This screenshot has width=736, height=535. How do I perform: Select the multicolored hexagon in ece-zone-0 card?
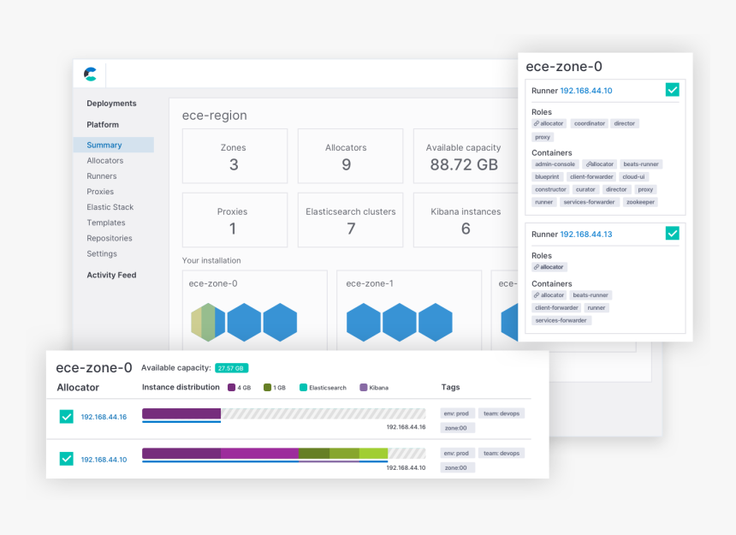208,322
